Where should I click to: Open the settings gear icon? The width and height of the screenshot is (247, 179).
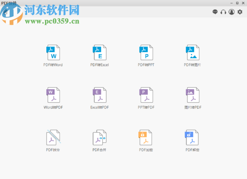[x=240, y=12]
